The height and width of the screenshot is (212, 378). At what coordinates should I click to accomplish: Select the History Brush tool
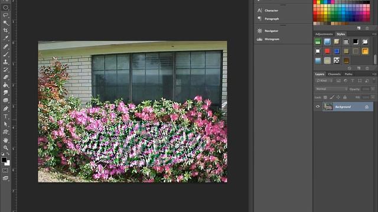click(5, 69)
